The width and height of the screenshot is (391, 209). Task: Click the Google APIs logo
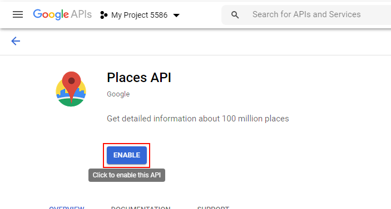click(62, 14)
